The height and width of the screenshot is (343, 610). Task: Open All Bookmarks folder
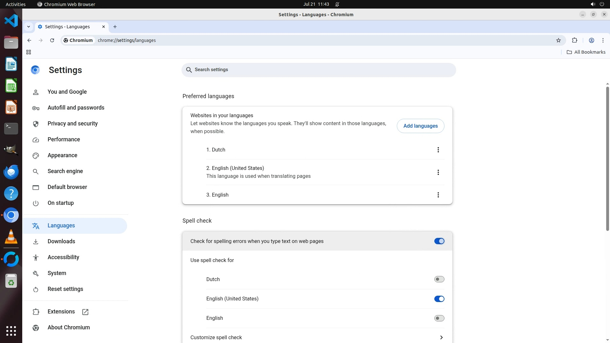point(586,52)
